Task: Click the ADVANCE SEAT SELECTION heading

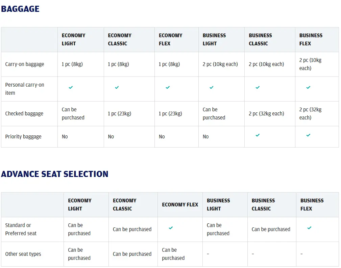Action: (x=55, y=174)
